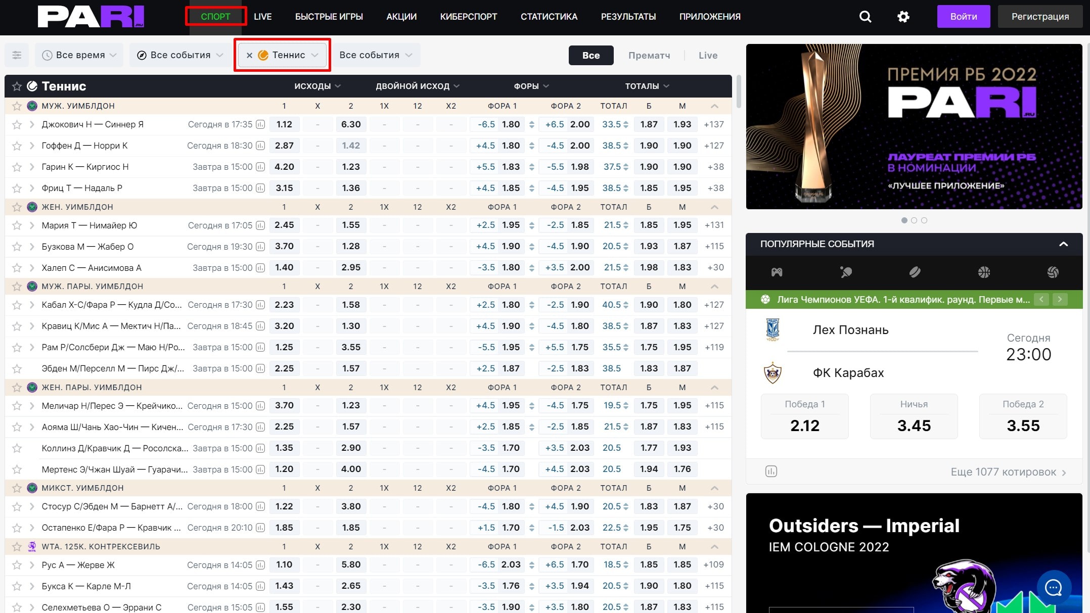Screen dimensions: 1090x613
Task: Select the gamepad icon in popular events
Action: tap(777, 272)
